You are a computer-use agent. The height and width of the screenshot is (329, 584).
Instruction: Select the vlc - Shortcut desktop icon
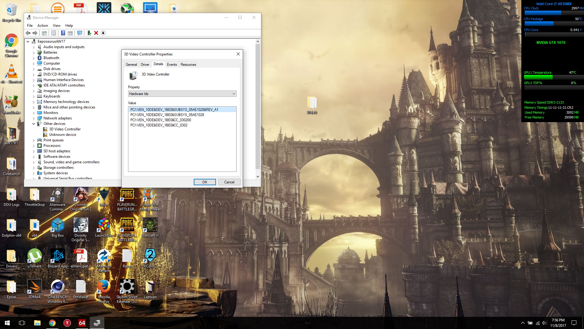[x=11, y=74]
